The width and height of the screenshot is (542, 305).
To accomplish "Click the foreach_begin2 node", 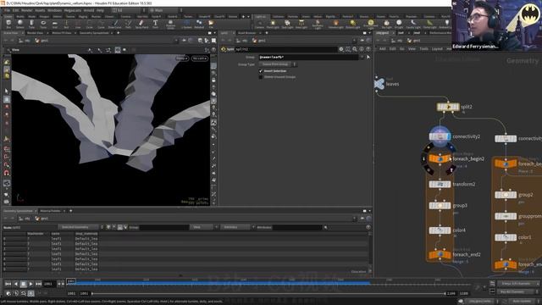I will 440,158.
